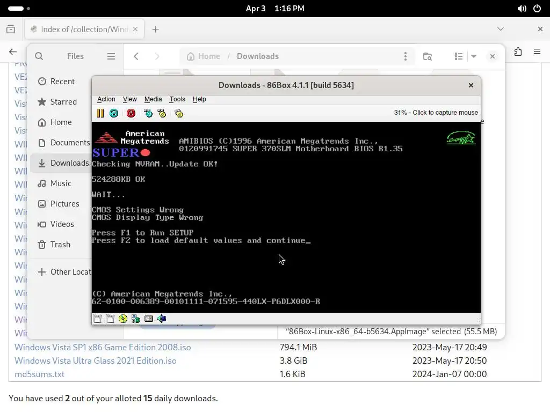Click the gray hard disk icon in the 86Box status bar
This screenshot has height=412, width=550.
(149, 319)
